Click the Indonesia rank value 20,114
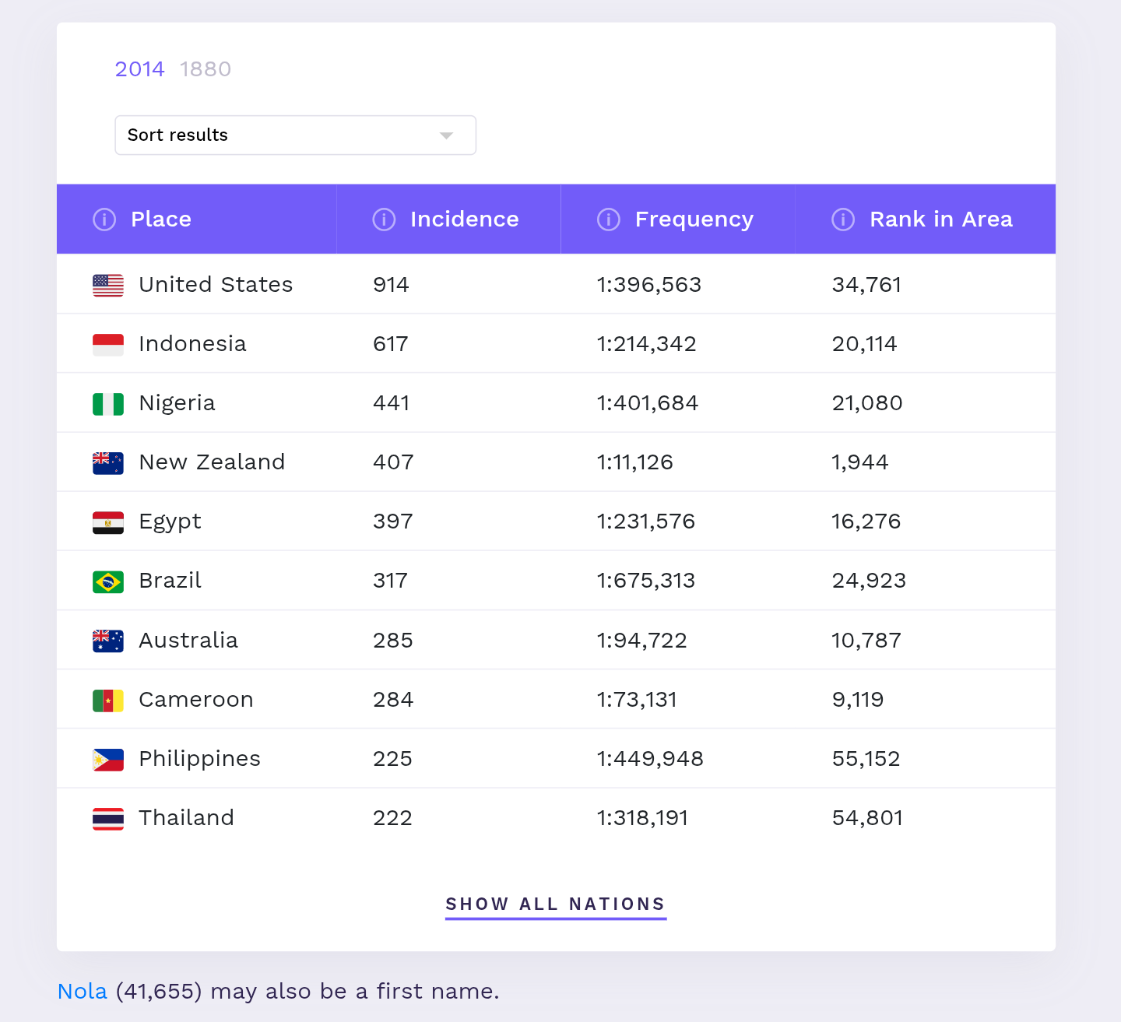This screenshot has height=1022, width=1121. 865,344
